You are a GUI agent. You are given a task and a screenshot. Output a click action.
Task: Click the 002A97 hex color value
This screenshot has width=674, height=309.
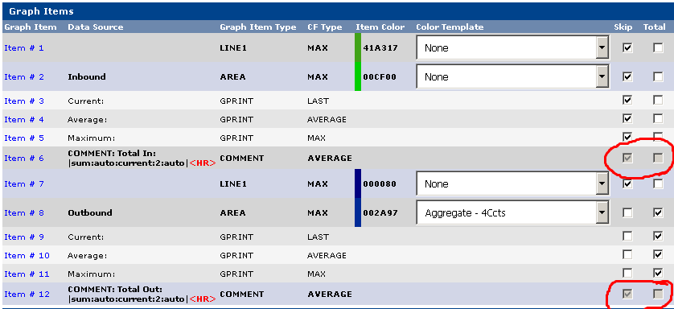(380, 212)
